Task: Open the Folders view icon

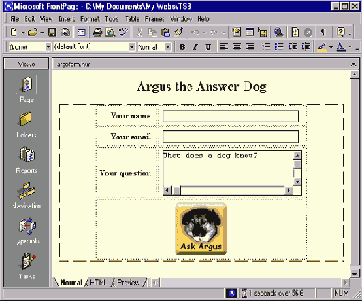Action: tap(26, 119)
